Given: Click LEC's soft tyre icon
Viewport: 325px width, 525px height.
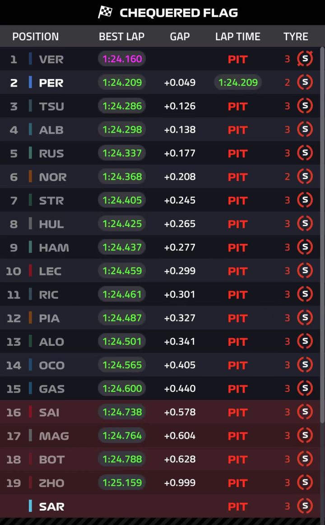Looking at the screenshot, I should tap(305, 270).
